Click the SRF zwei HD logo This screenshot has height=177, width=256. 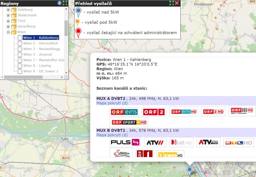click(171, 154)
